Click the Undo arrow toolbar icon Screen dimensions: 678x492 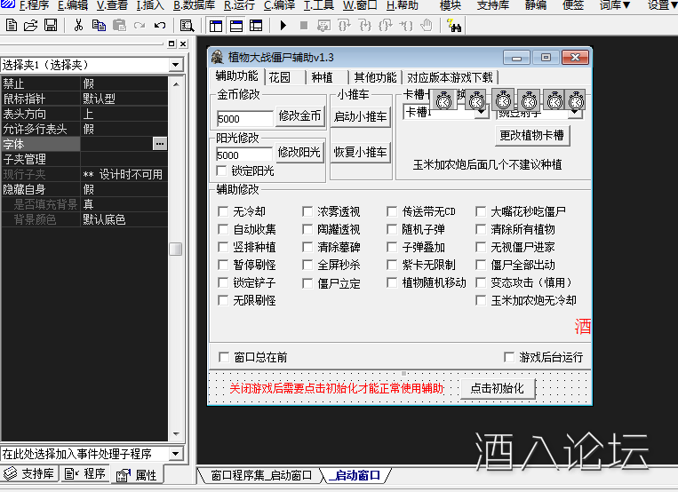[160, 25]
